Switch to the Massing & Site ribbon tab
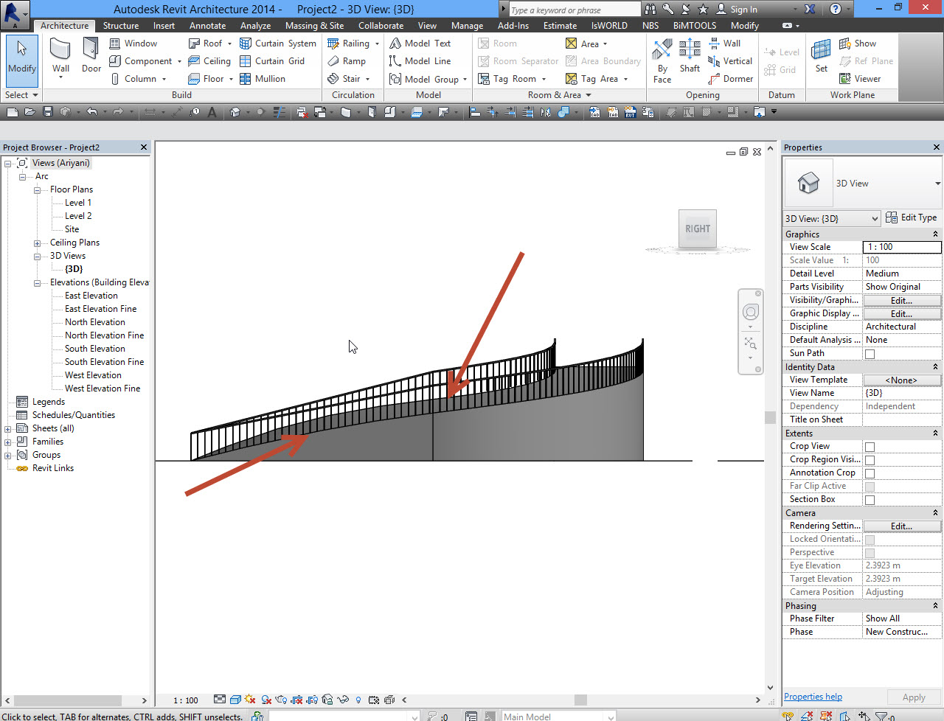The height and width of the screenshot is (721, 944). point(314,24)
